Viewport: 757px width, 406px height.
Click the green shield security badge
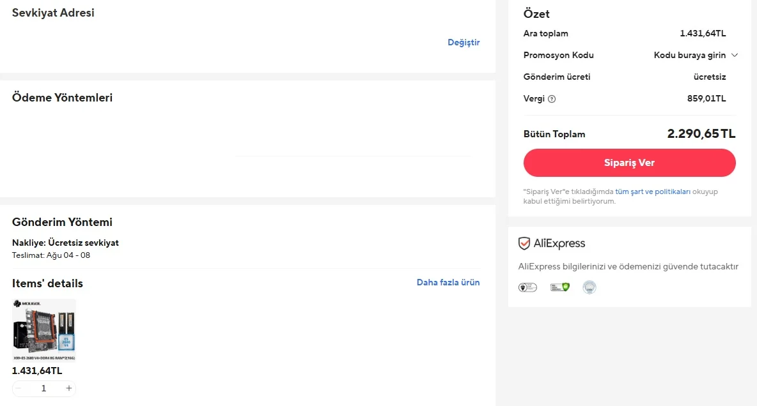click(560, 288)
